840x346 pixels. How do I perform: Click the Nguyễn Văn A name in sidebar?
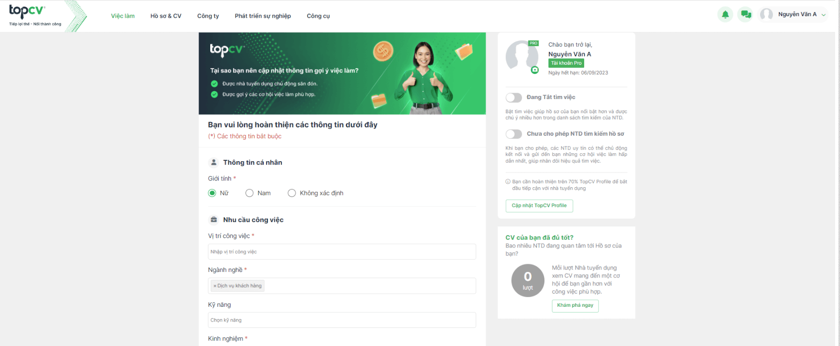569,54
